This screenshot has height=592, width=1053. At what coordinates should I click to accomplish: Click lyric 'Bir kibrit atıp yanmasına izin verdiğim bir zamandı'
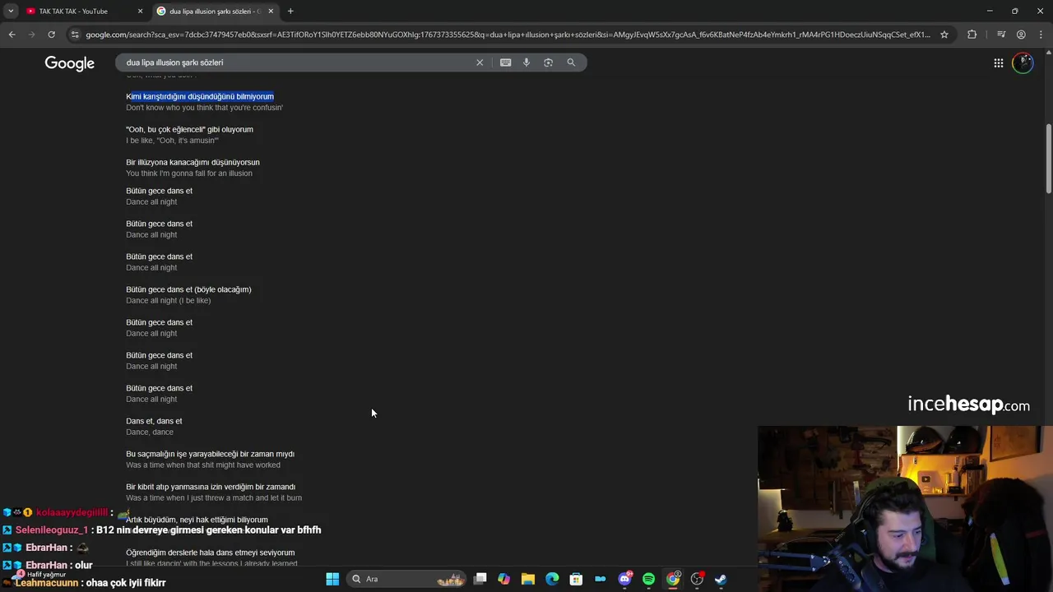(x=211, y=487)
